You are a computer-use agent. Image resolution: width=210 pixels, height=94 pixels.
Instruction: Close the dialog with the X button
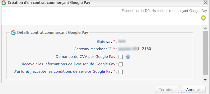click(205, 3)
